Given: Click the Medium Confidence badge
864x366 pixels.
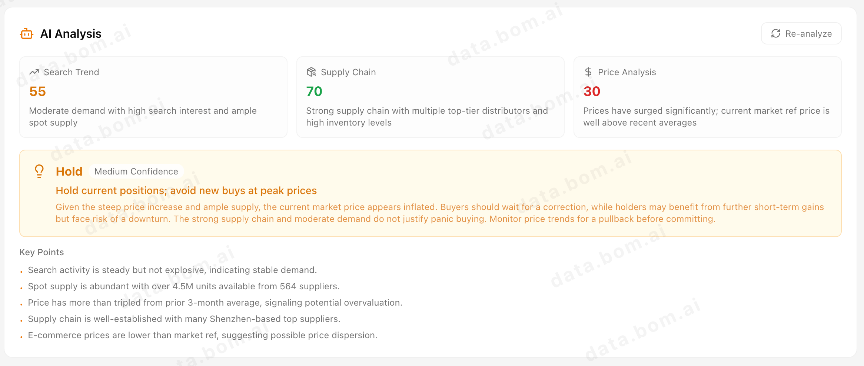Looking at the screenshot, I should pos(136,172).
